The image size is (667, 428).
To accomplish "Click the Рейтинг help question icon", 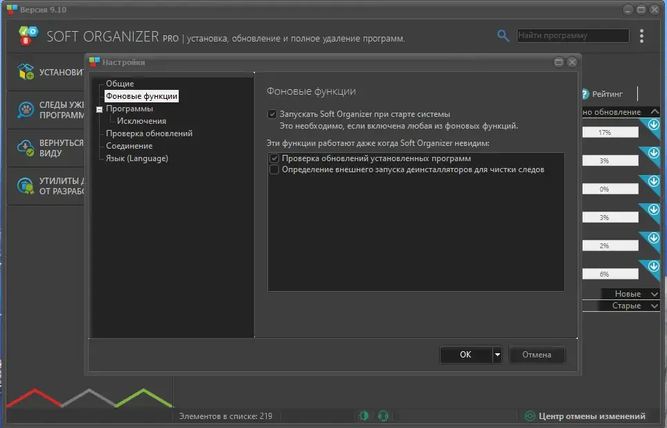I will (x=585, y=94).
